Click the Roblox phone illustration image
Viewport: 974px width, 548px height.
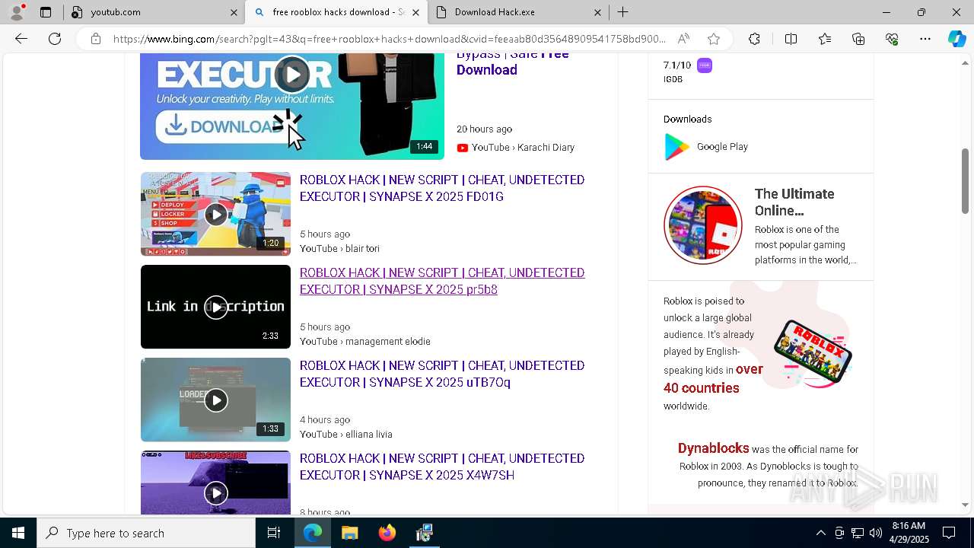click(813, 352)
